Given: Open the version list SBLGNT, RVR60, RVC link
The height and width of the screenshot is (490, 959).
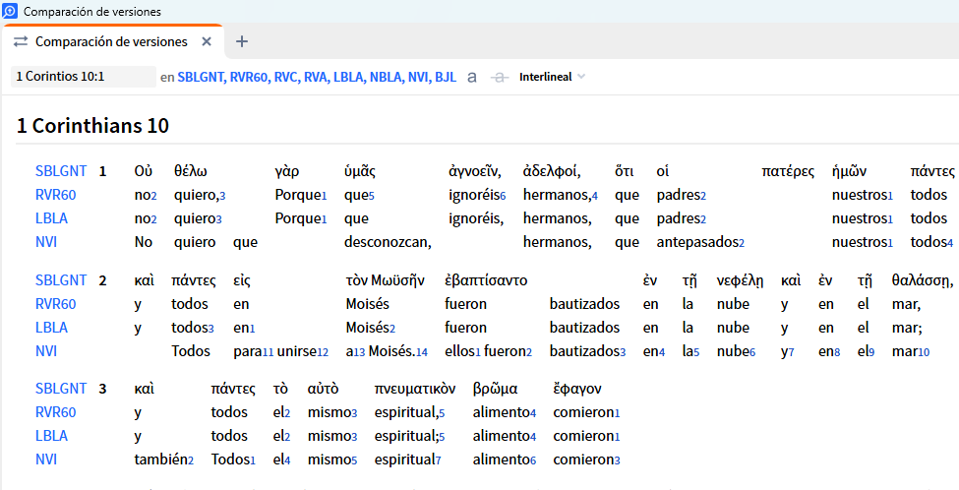Looking at the screenshot, I should (317, 77).
